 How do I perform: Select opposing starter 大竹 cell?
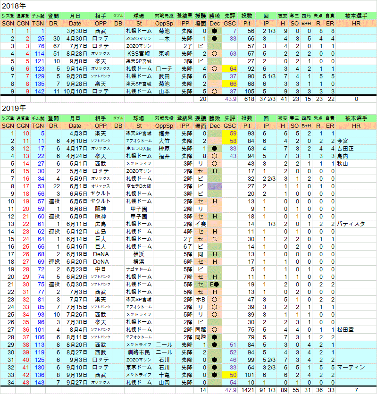164,141
